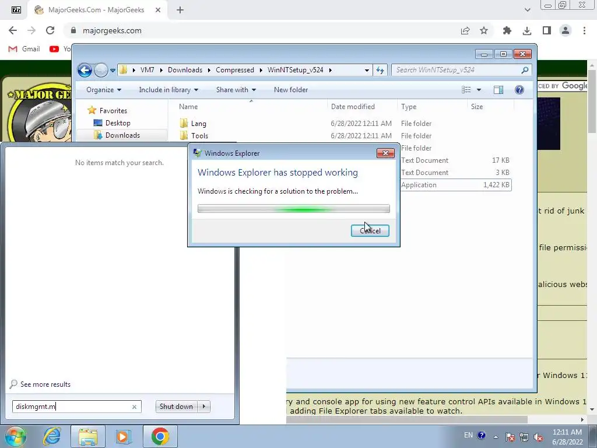Open Shut down options arrow

pos(203,407)
